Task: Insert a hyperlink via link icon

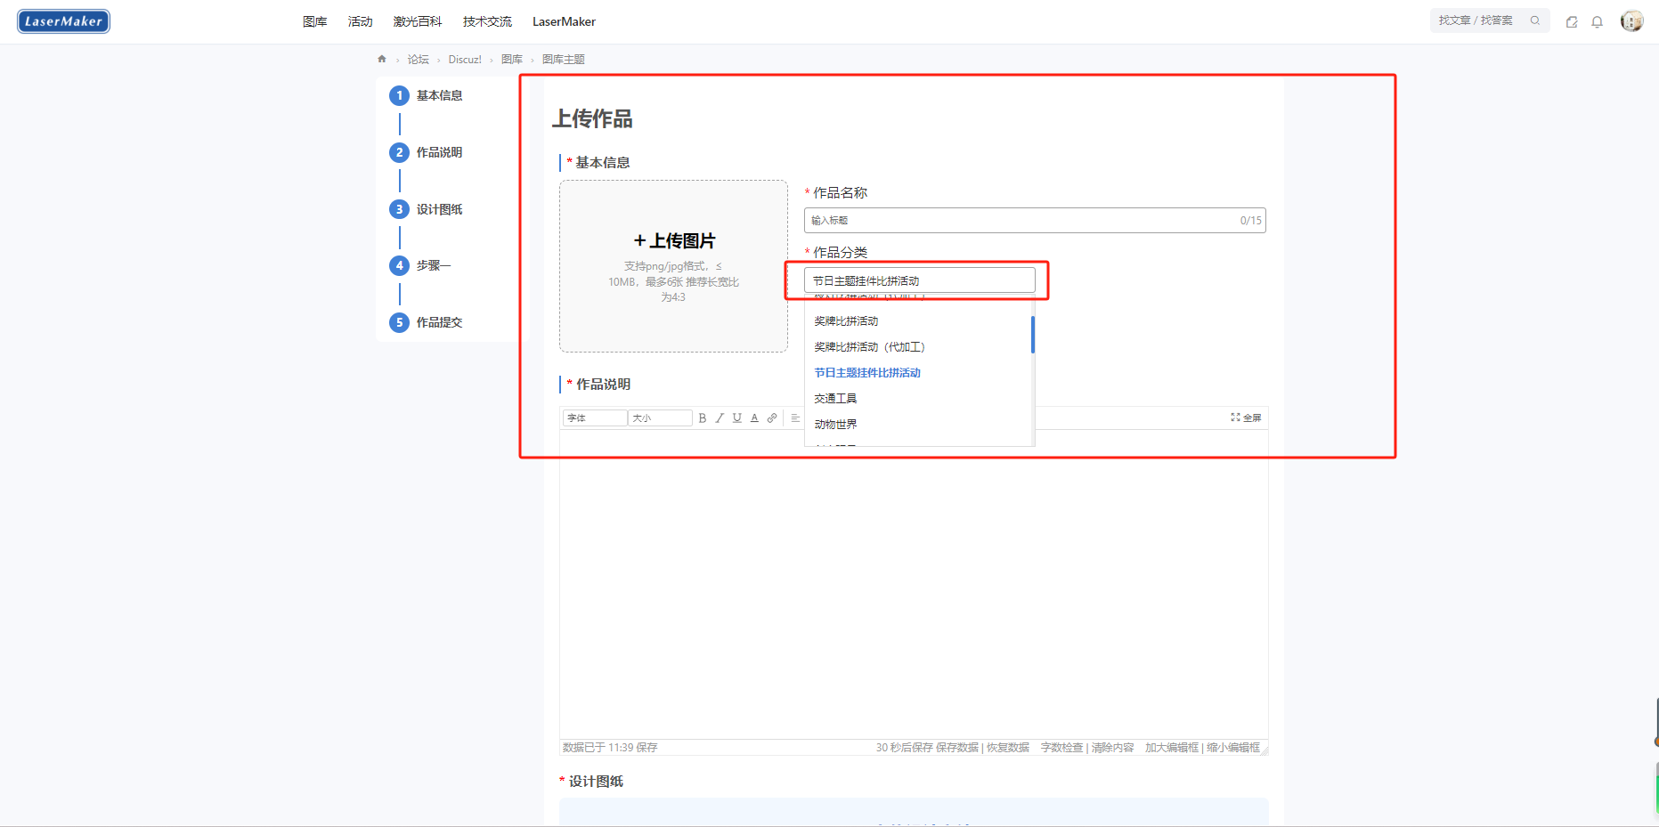Action: point(772,418)
